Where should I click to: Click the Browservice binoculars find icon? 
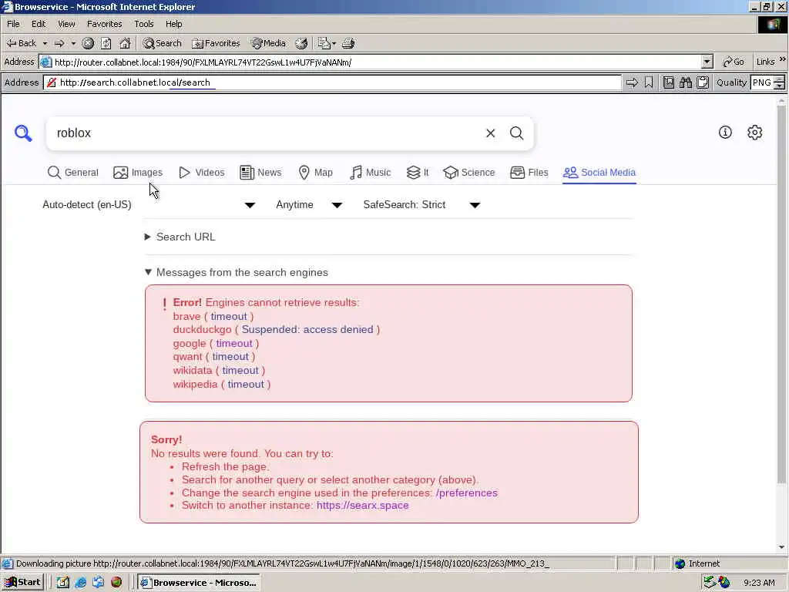point(685,82)
